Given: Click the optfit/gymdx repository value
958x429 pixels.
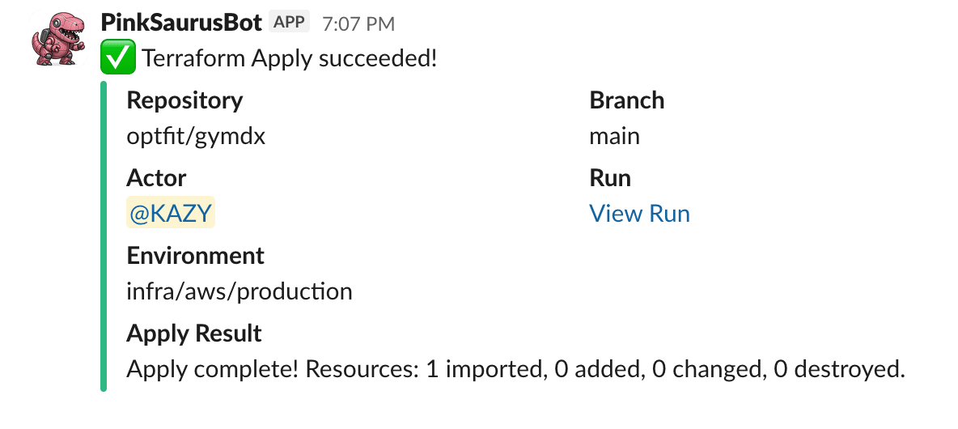Looking at the screenshot, I should click(196, 136).
